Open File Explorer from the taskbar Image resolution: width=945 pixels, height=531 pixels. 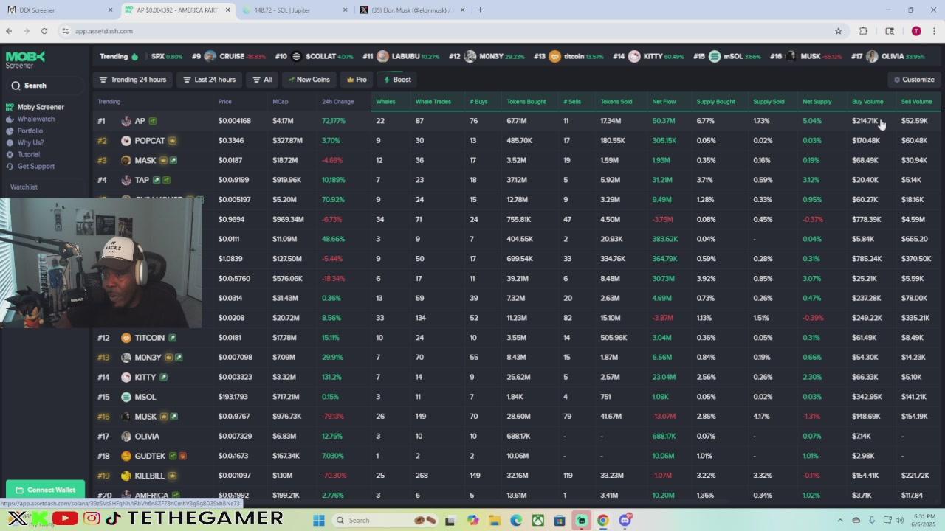pos(495,521)
